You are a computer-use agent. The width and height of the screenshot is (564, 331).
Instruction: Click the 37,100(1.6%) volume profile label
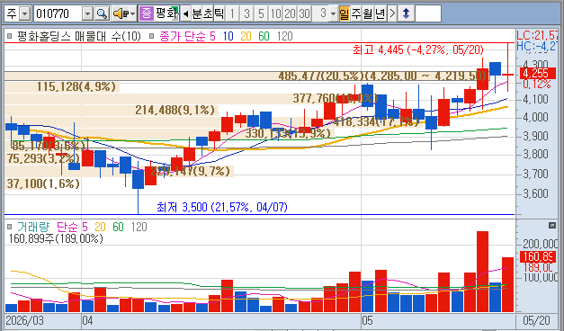coord(43,183)
